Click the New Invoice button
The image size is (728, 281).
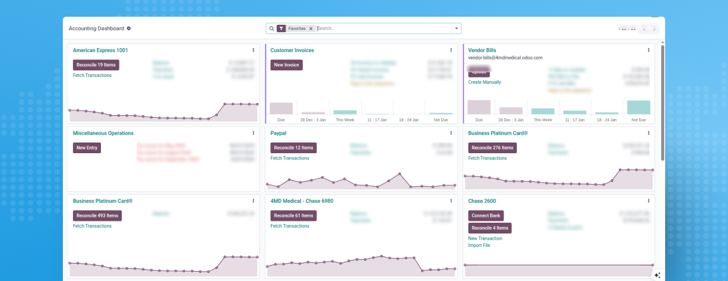click(x=286, y=65)
